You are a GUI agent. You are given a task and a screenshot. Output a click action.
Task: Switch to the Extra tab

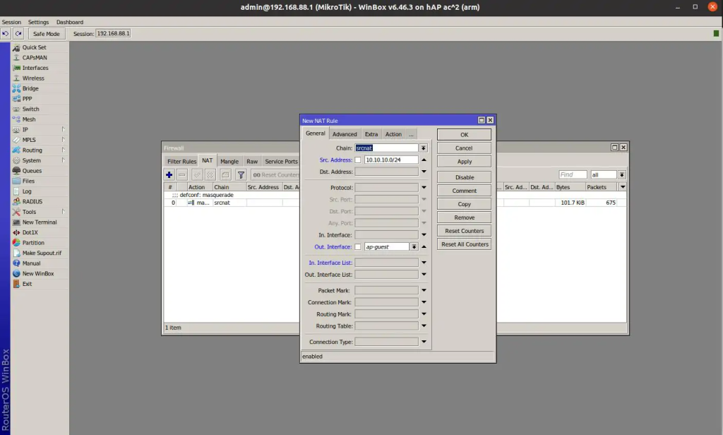(371, 134)
